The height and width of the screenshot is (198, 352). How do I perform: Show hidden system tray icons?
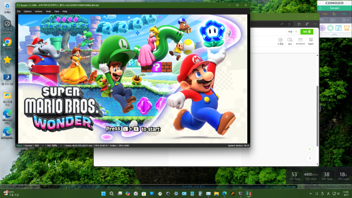click(311, 194)
